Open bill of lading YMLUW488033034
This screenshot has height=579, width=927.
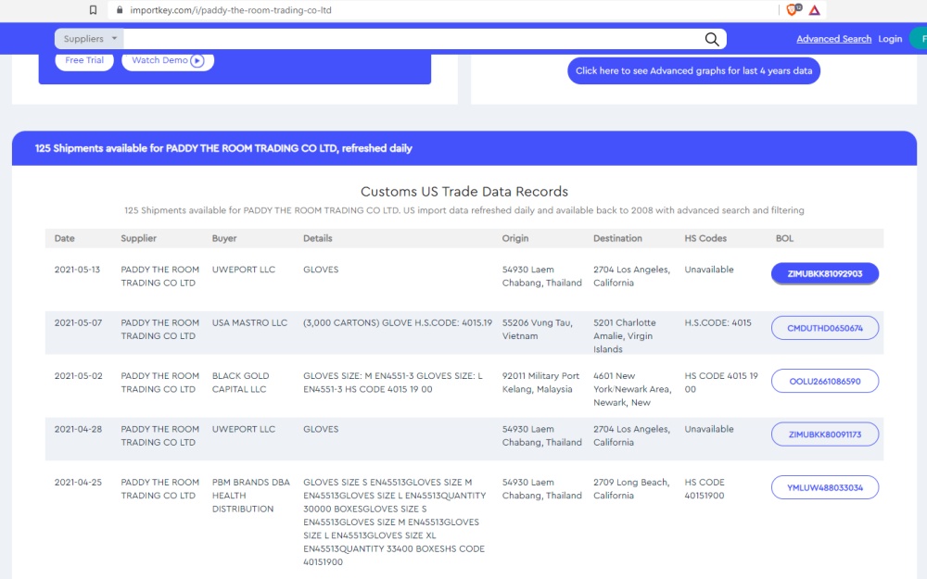pos(824,487)
